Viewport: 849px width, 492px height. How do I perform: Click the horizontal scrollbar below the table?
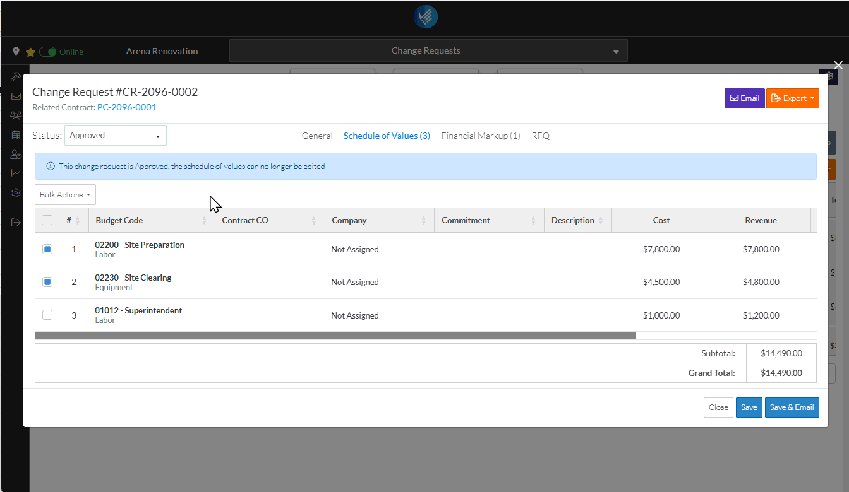pos(335,336)
